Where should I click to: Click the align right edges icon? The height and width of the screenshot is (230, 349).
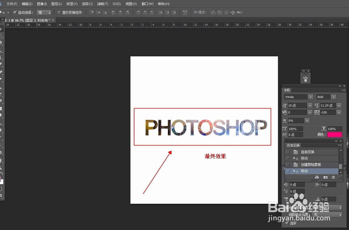tap(127, 13)
